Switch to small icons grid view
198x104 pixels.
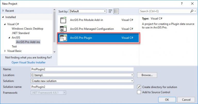tap(111, 11)
